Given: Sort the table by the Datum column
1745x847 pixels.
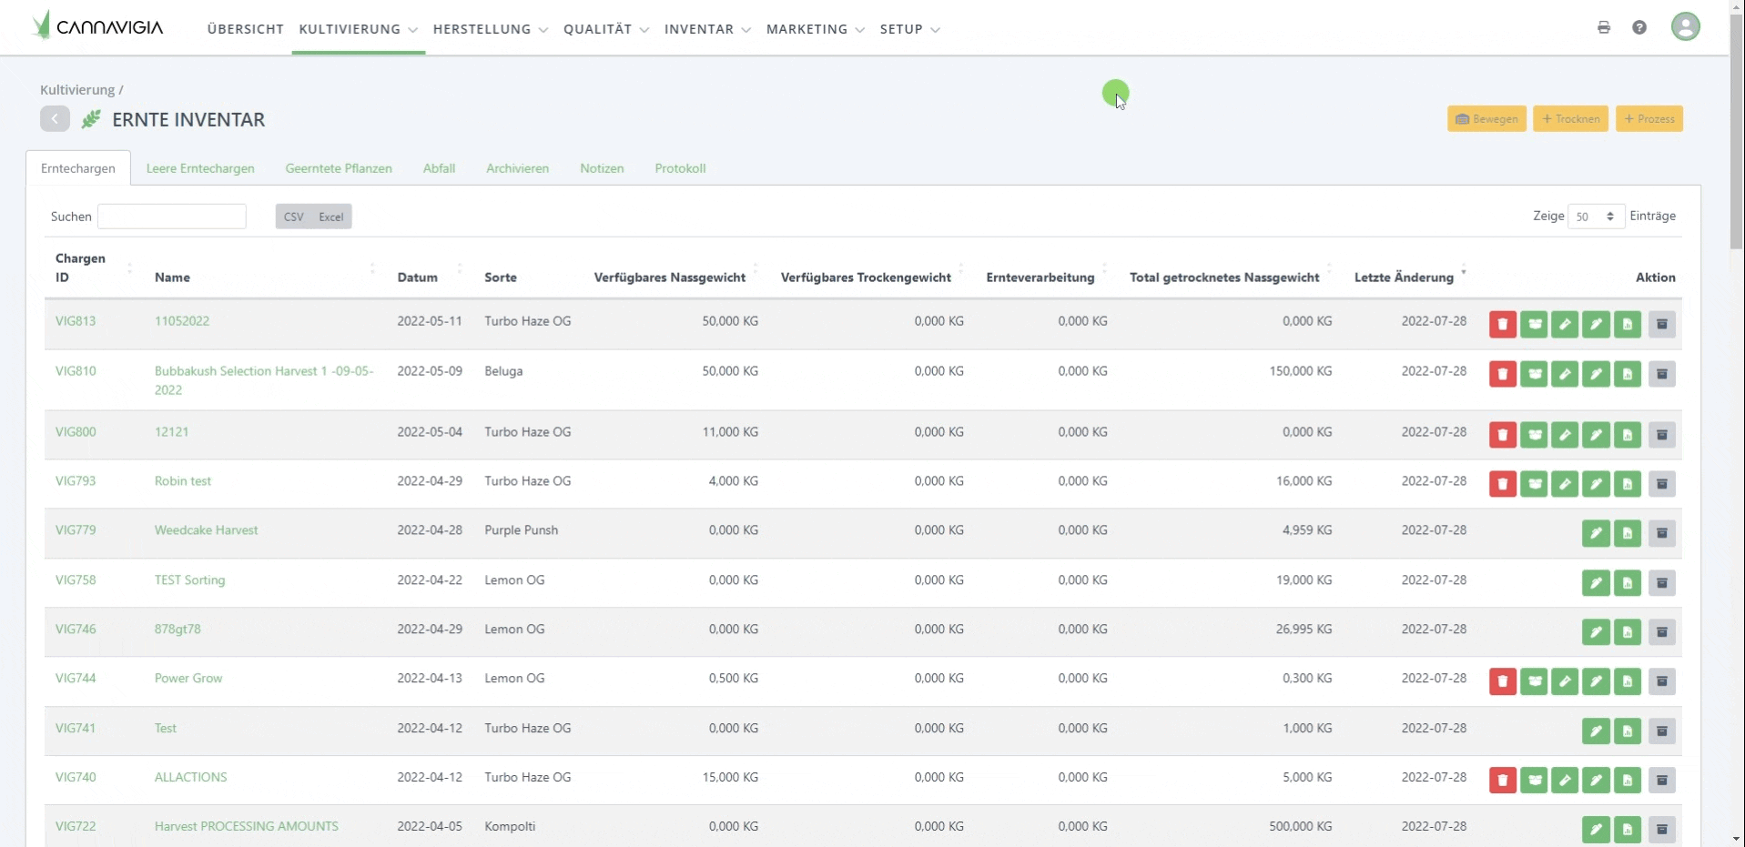Looking at the screenshot, I should 418,277.
